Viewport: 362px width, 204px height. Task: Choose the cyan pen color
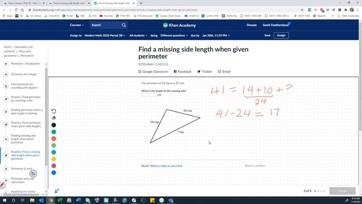(x=54, y=152)
